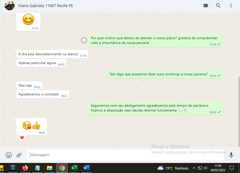Open the volume control in system tray
Viewport: 240px width, 173px height.
click(x=206, y=168)
